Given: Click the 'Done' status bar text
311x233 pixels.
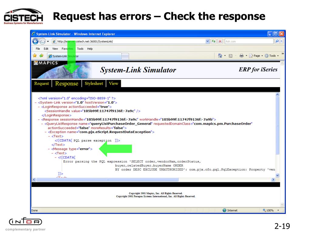Looking at the screenshot, I should pos(35,211).
